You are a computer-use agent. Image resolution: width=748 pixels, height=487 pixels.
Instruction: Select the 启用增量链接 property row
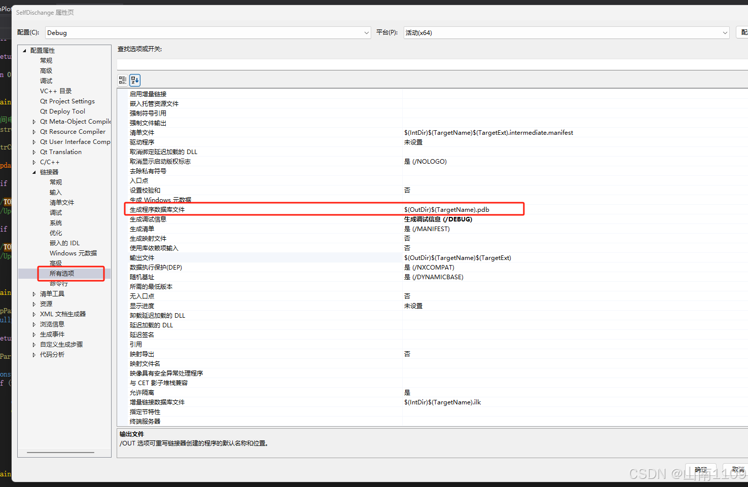click(432, 94)
